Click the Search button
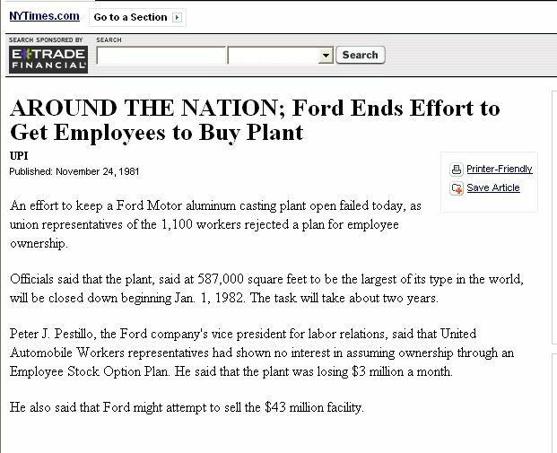This screenshot has height=453, width=557. [361, 55]
